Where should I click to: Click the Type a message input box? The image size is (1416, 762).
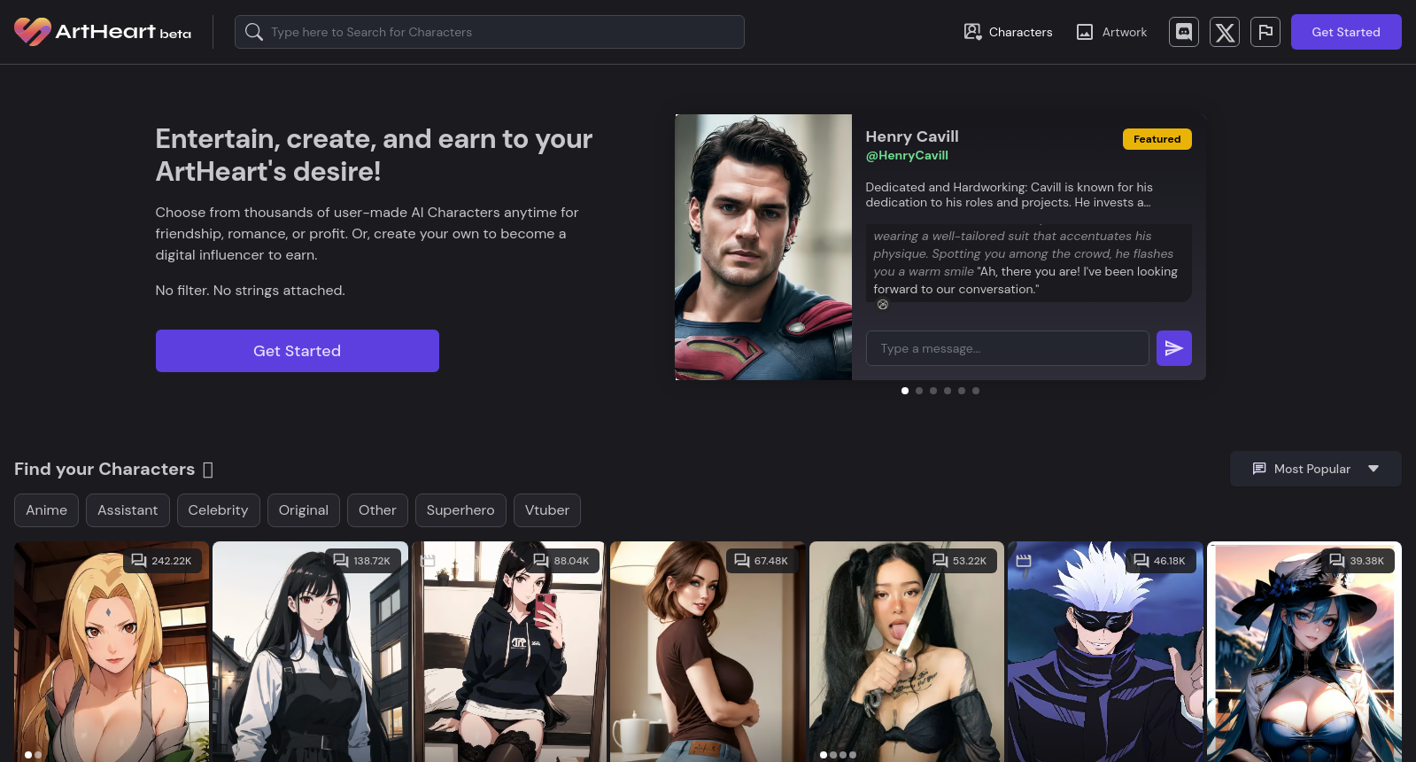point(1008,348)
